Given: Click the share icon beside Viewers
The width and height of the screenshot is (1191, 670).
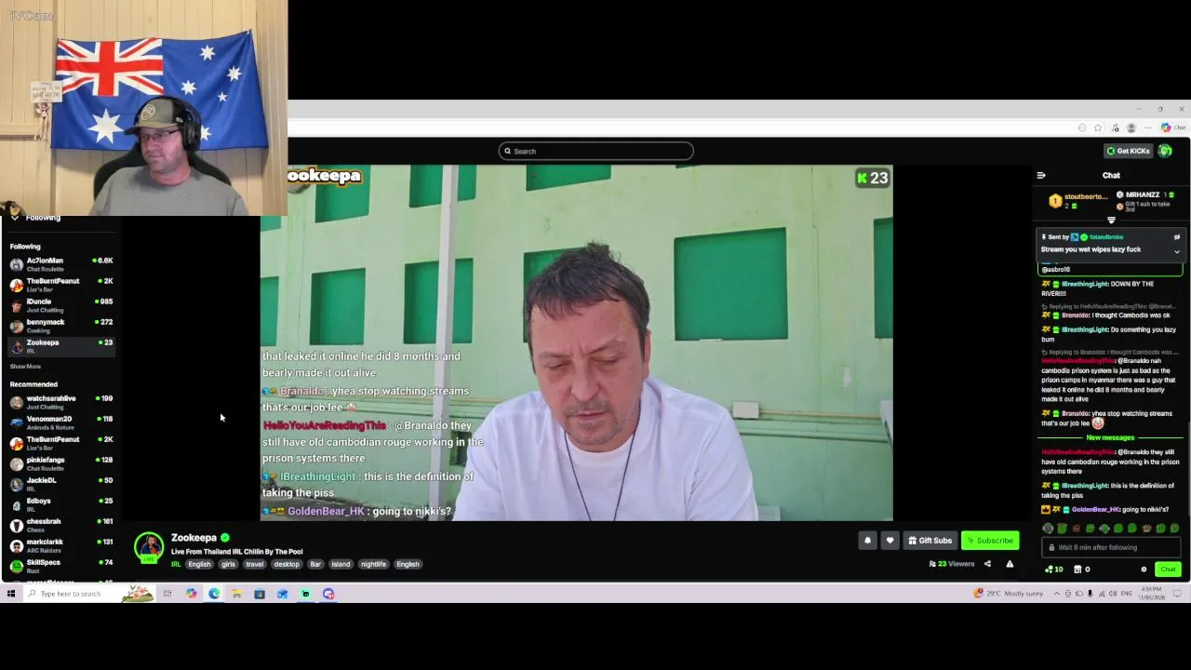Looking at the screenshot, I should [x=987, y=564].
